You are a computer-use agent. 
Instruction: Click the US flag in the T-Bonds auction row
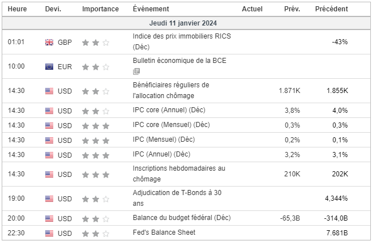coord(49,198)
